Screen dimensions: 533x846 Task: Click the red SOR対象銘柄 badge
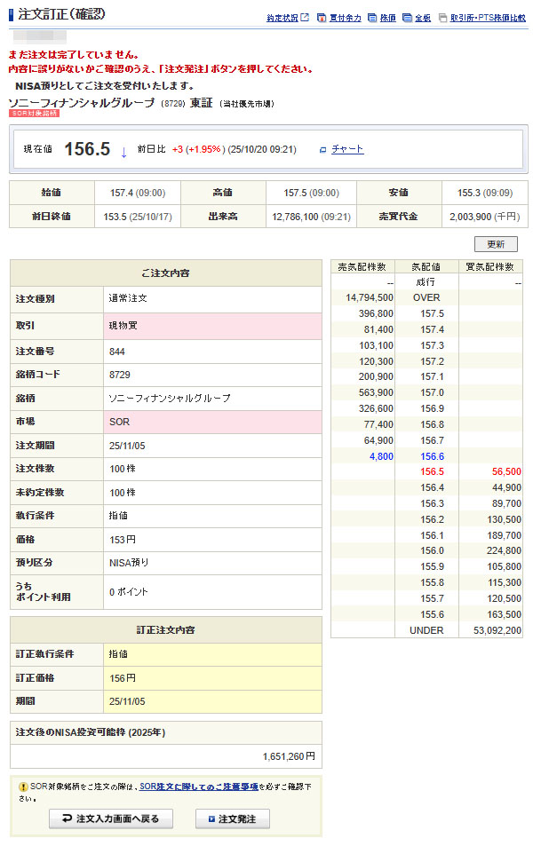pyautogui.click(x=34, y=115)
